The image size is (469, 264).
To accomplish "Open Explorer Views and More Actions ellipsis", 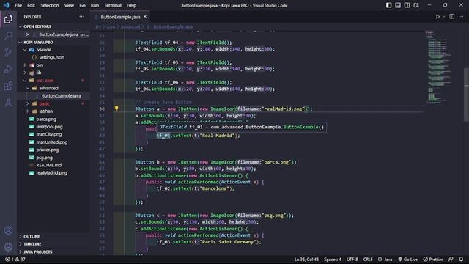I will click(x=81, y=17).
